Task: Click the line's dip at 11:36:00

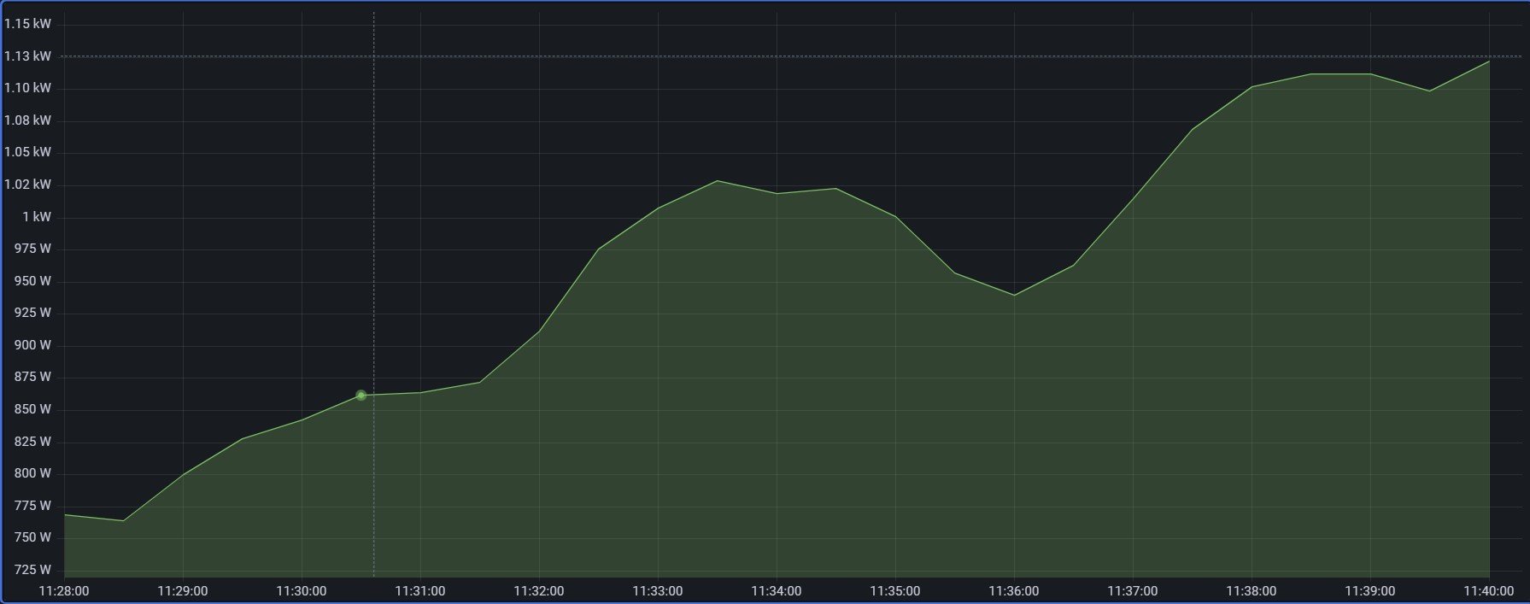Action: click(x=1014, y=296)
